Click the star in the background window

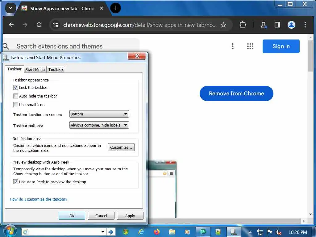[x=165, y=173]
